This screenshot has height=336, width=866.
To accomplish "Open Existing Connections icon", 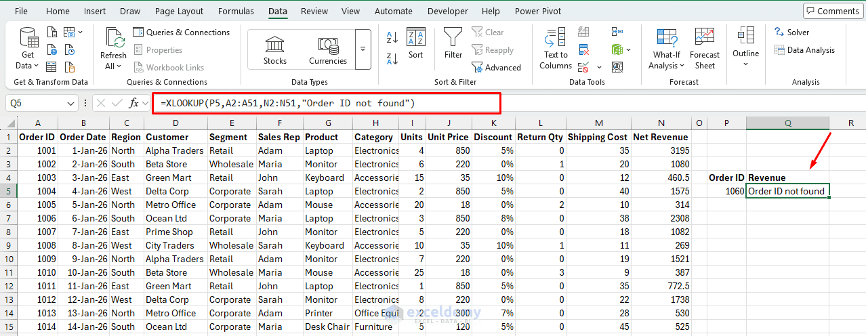I will click(70, 66).
